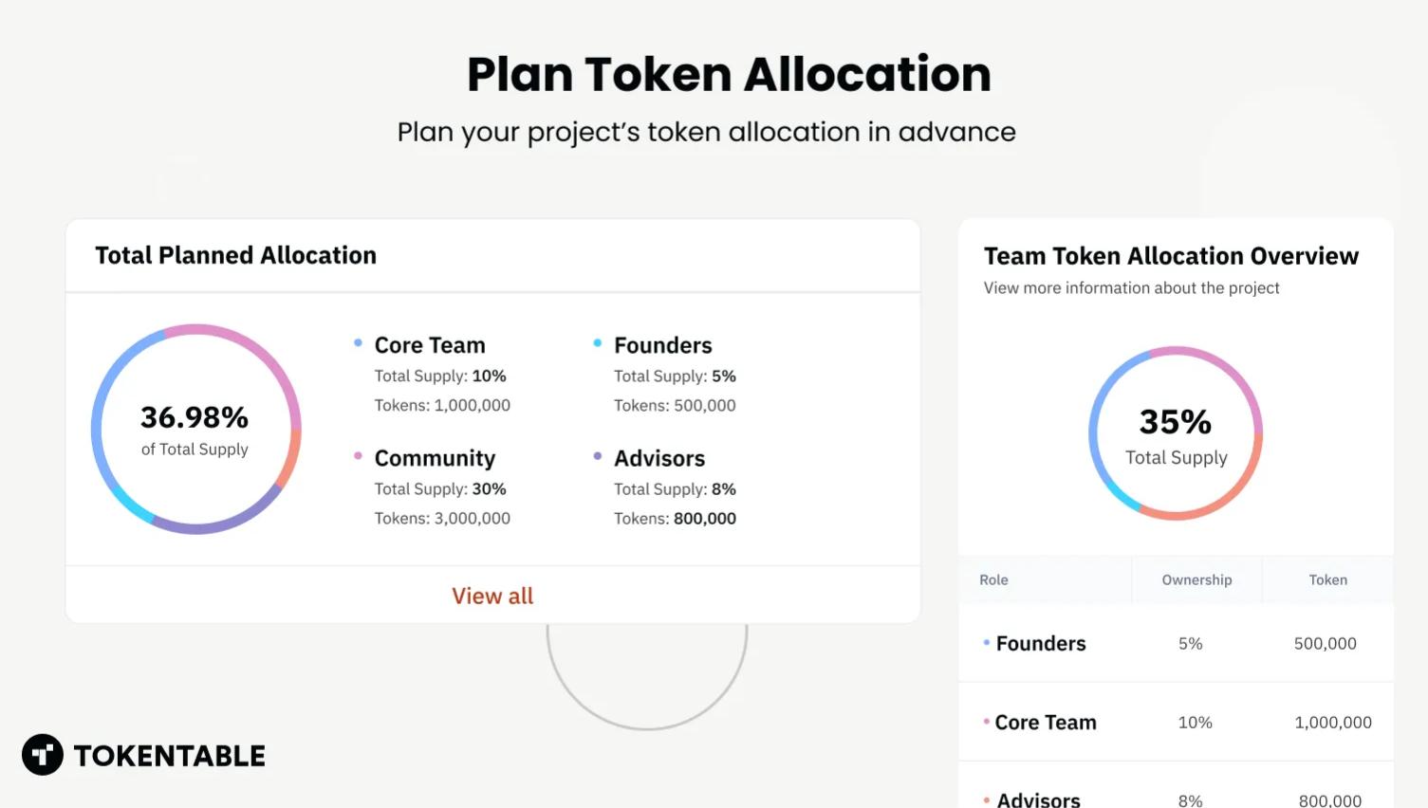Image resolution: width=1428 pixels, height=808 pixels.
Task: Click the Role column header
Action: pos(993,579)
